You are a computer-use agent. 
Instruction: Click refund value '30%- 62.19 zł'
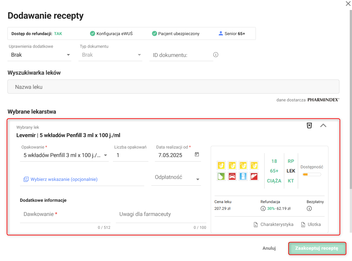tap(278, 209)
